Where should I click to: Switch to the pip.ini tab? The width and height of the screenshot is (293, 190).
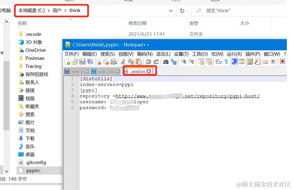105,71
